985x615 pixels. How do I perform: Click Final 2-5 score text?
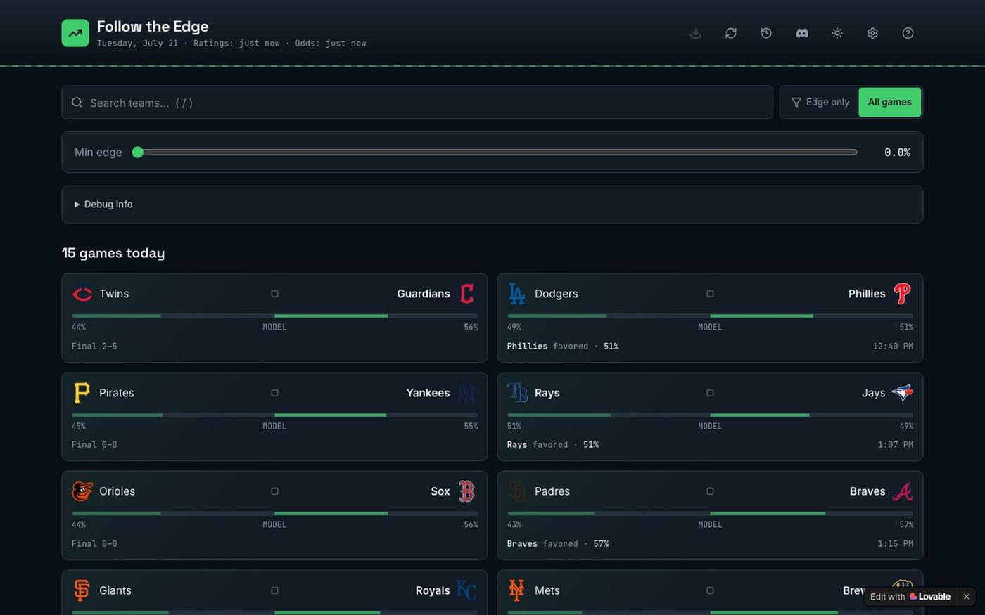click(94, 346)
